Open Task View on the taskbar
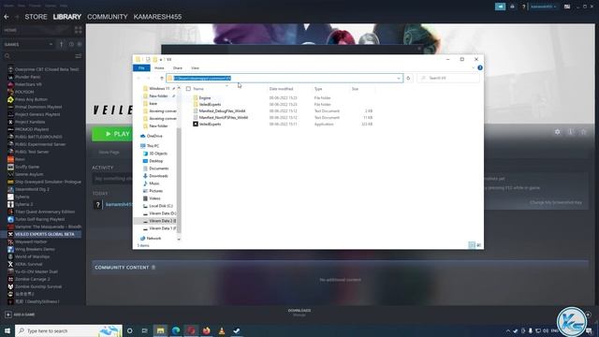 coord(144,330)
